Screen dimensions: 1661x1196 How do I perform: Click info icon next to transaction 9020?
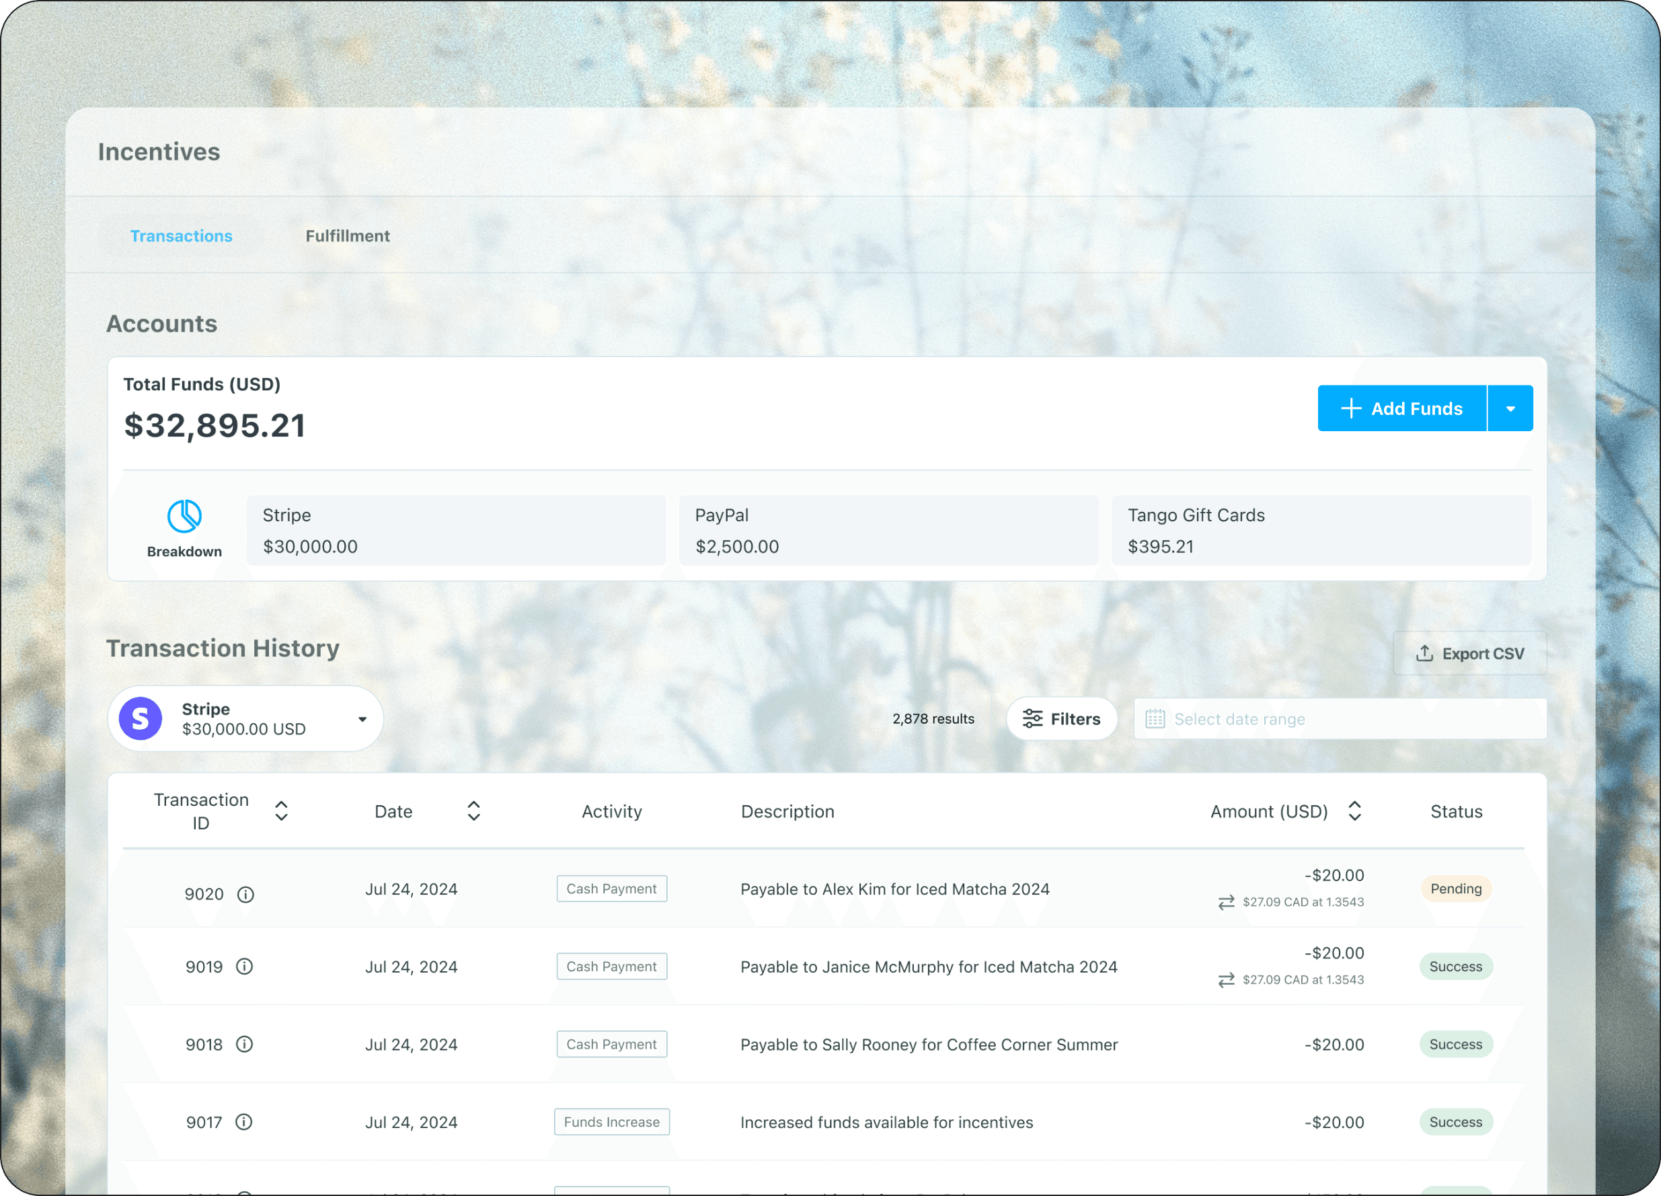click(246, 894)
